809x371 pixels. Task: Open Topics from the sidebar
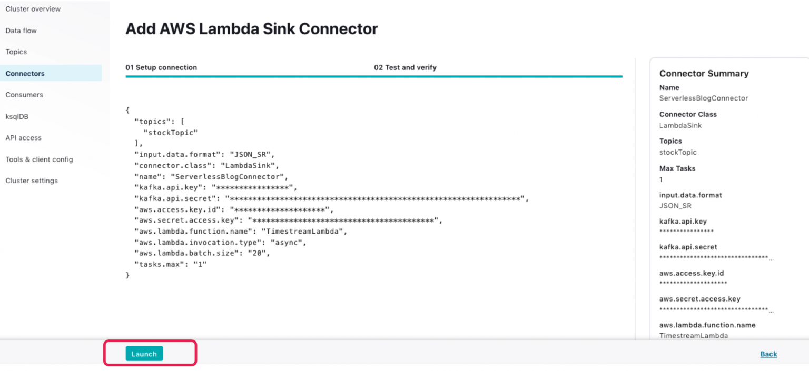pos(16,52)
